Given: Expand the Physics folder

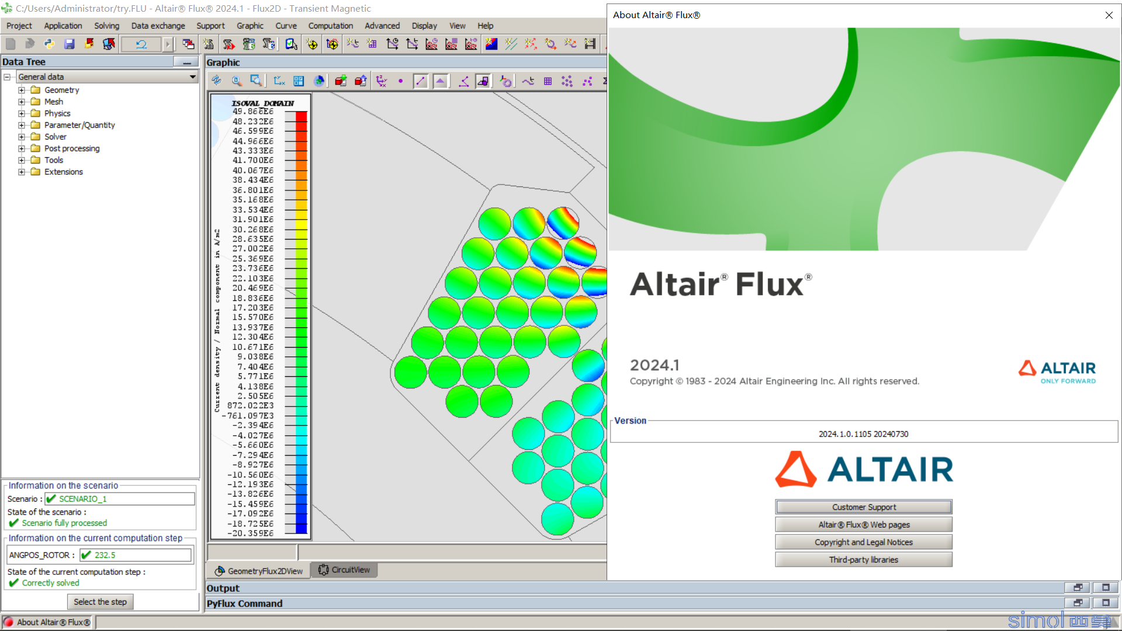Looking at the screenshot, I should tap(22, 113).
